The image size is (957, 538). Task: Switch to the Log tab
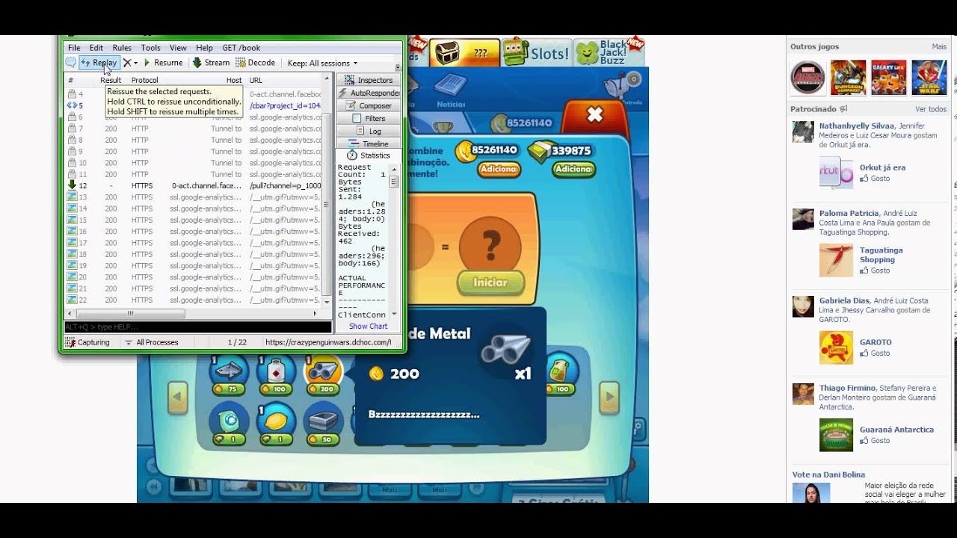tap(369, 131)
